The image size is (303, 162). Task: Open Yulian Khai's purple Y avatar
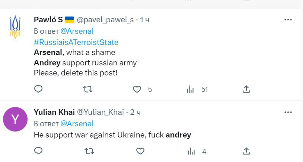pyautogui.click(x=15, y=119)
